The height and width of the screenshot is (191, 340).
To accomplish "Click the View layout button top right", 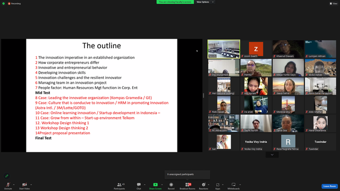I will point(334,4).
